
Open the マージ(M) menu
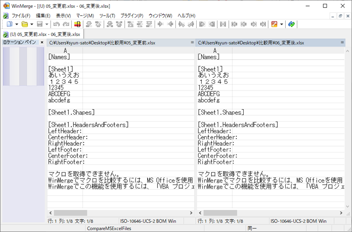click(85, 16)
